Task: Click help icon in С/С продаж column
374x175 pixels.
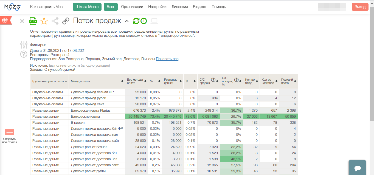Action: [x=213, y=80]
